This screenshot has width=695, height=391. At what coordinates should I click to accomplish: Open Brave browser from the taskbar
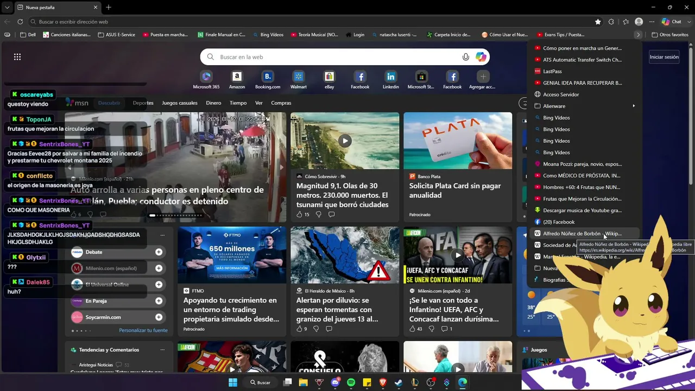pyautogui.click(x=383, y=382)
